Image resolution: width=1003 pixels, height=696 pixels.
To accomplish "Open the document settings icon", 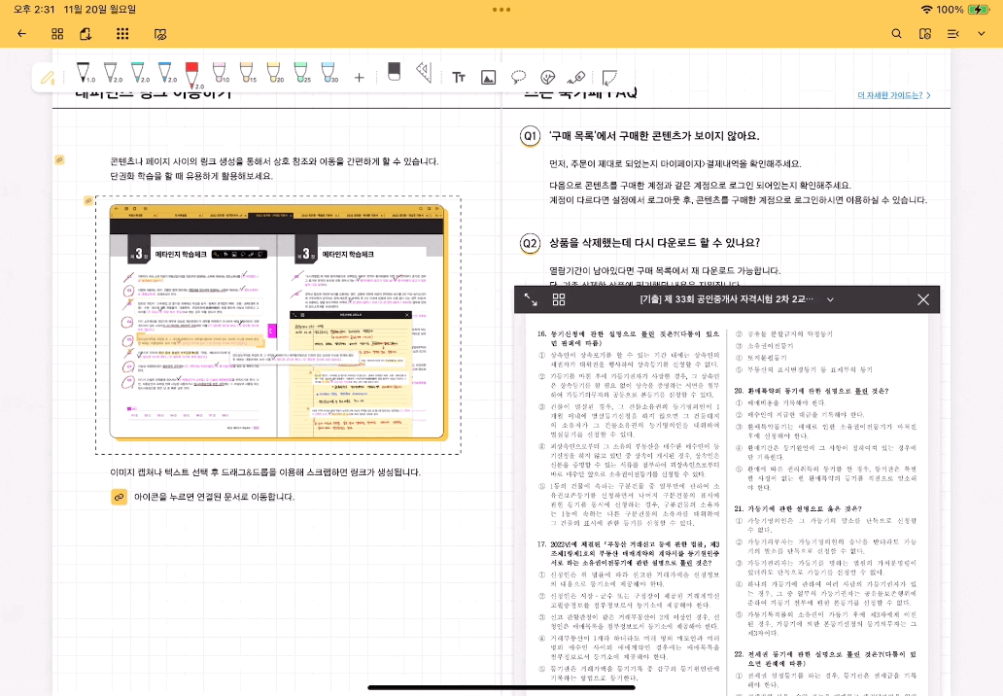I will 925,34.
